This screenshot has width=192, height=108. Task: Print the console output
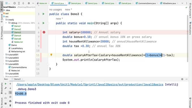click(x=10, y=101)
